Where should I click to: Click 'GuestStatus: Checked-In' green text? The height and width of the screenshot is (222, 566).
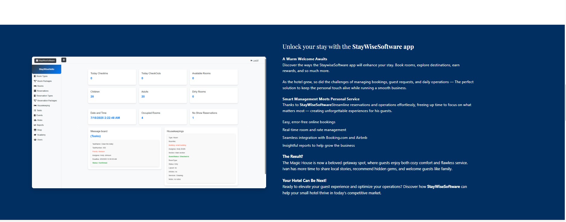coord(179,157)
